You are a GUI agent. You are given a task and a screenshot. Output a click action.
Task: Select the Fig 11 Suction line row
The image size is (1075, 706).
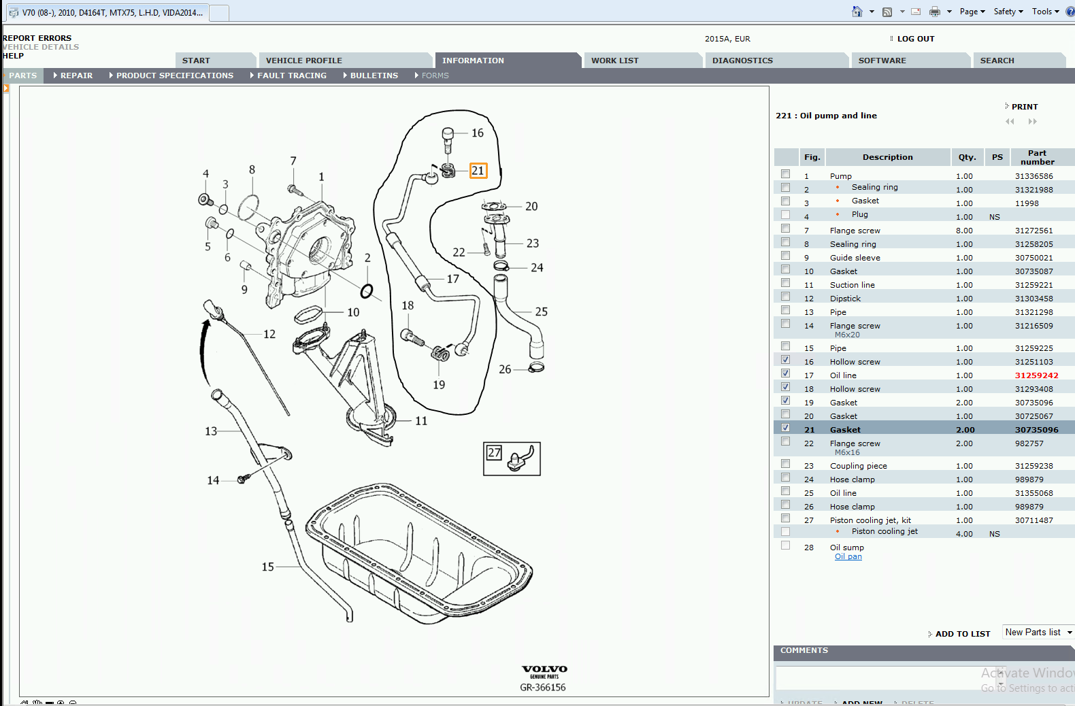click(x=924, y=285)
